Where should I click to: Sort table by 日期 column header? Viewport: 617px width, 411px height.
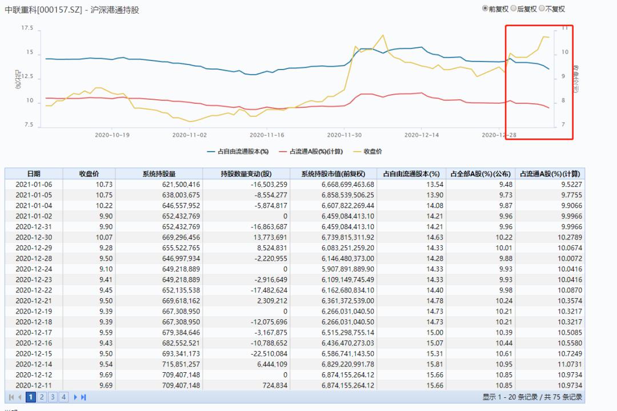pyautogui.click(x=34, y=173)
